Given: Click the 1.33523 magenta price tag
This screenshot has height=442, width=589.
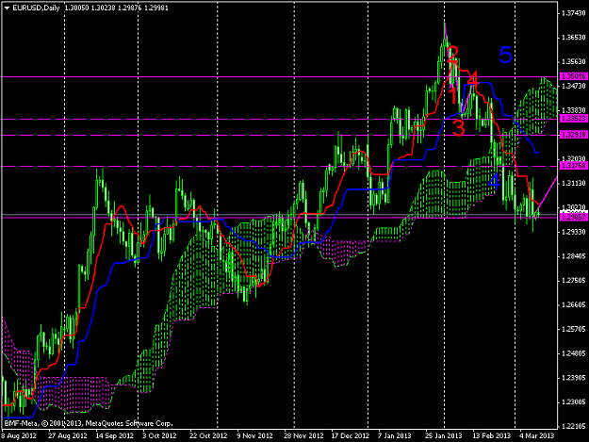Looking at the screenshot, I should 573,119.
